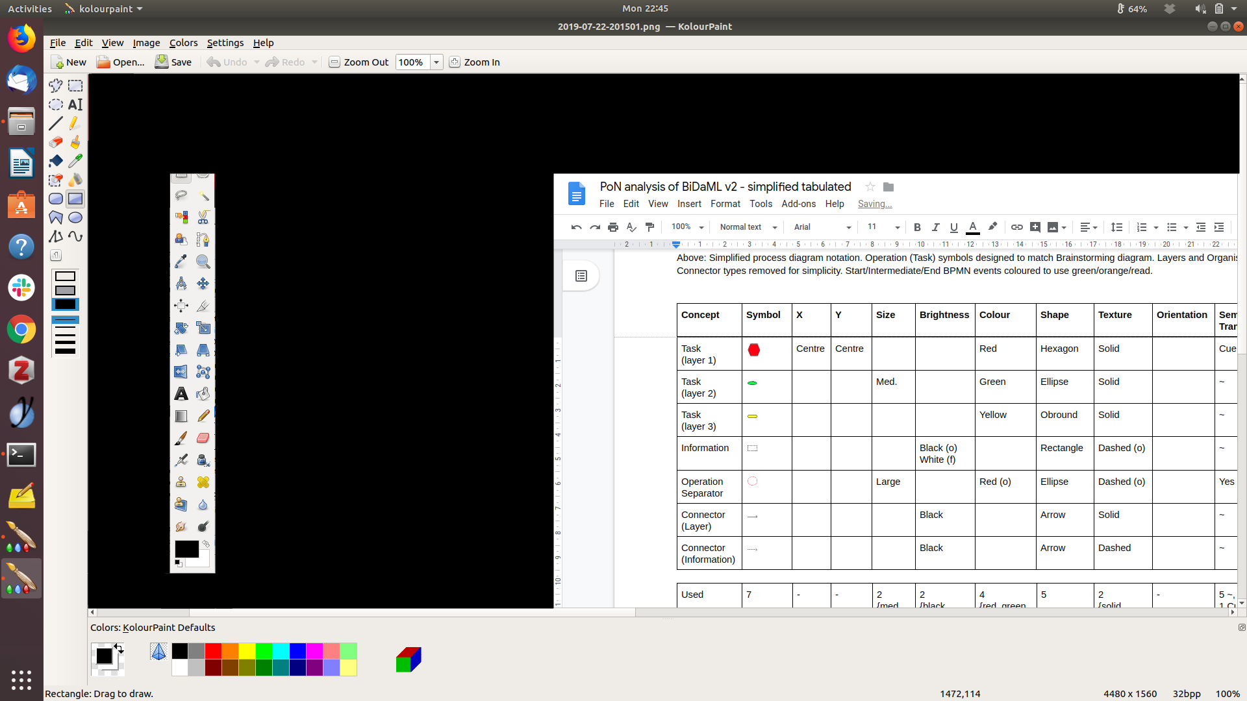The image size is (1247, 701).
Task: Select the thickest line width option
Action: coord(65,351)
